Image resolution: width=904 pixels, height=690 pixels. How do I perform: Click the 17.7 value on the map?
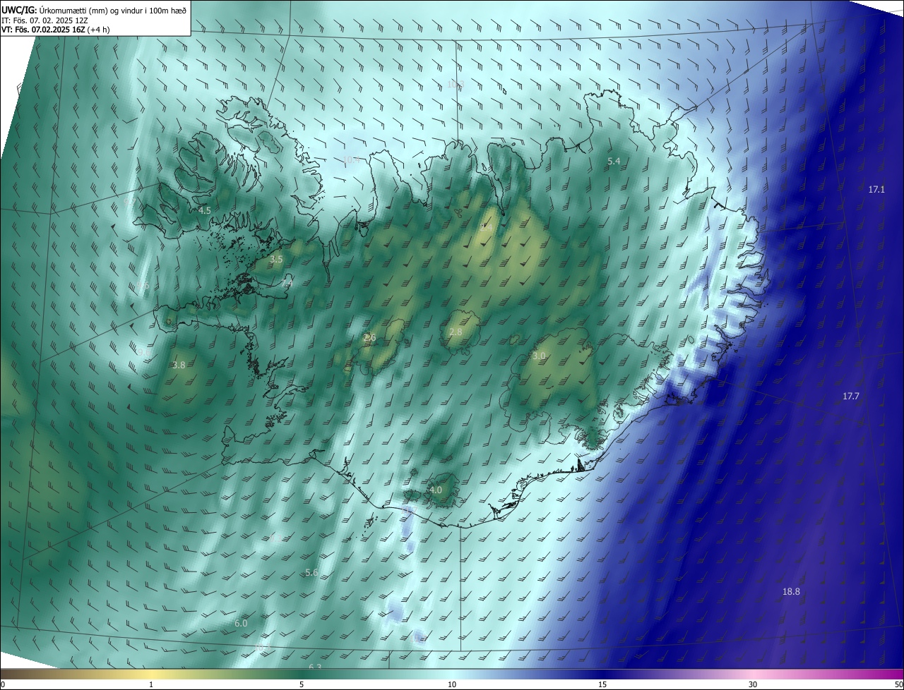[851, 397]
